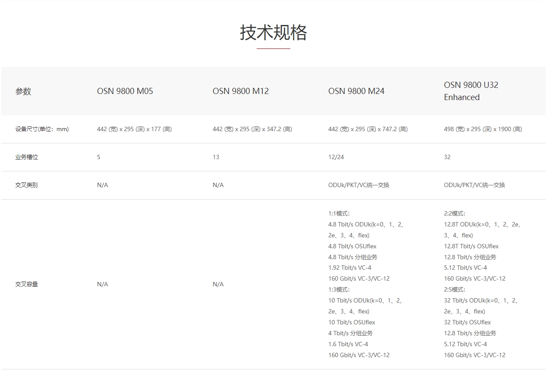This screenshot has width=547, height=372.
Task: Click the OSN 9800 M12 column header
Action: [x=240, y=91]
